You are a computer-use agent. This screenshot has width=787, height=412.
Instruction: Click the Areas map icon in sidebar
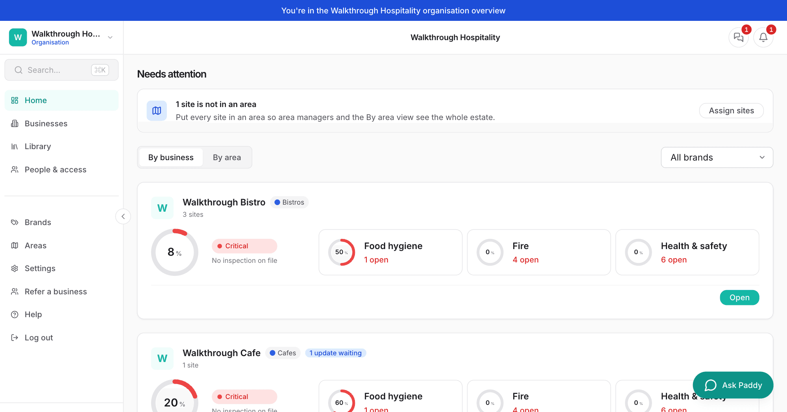(x=15, y=246)
